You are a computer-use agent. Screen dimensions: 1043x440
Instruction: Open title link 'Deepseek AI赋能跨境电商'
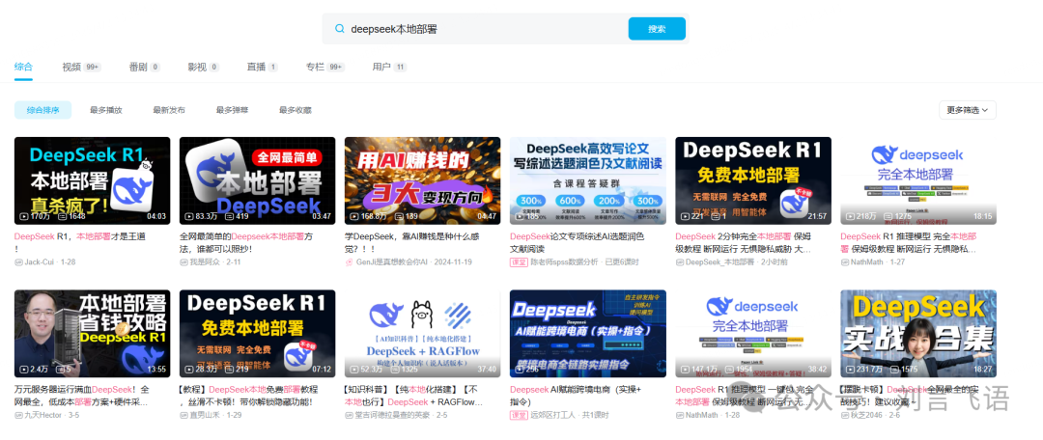pyautogui.click(x=576, y=395)
